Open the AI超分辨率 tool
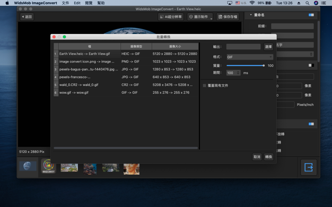Viewport: 332px width, 207px height. 171,17
